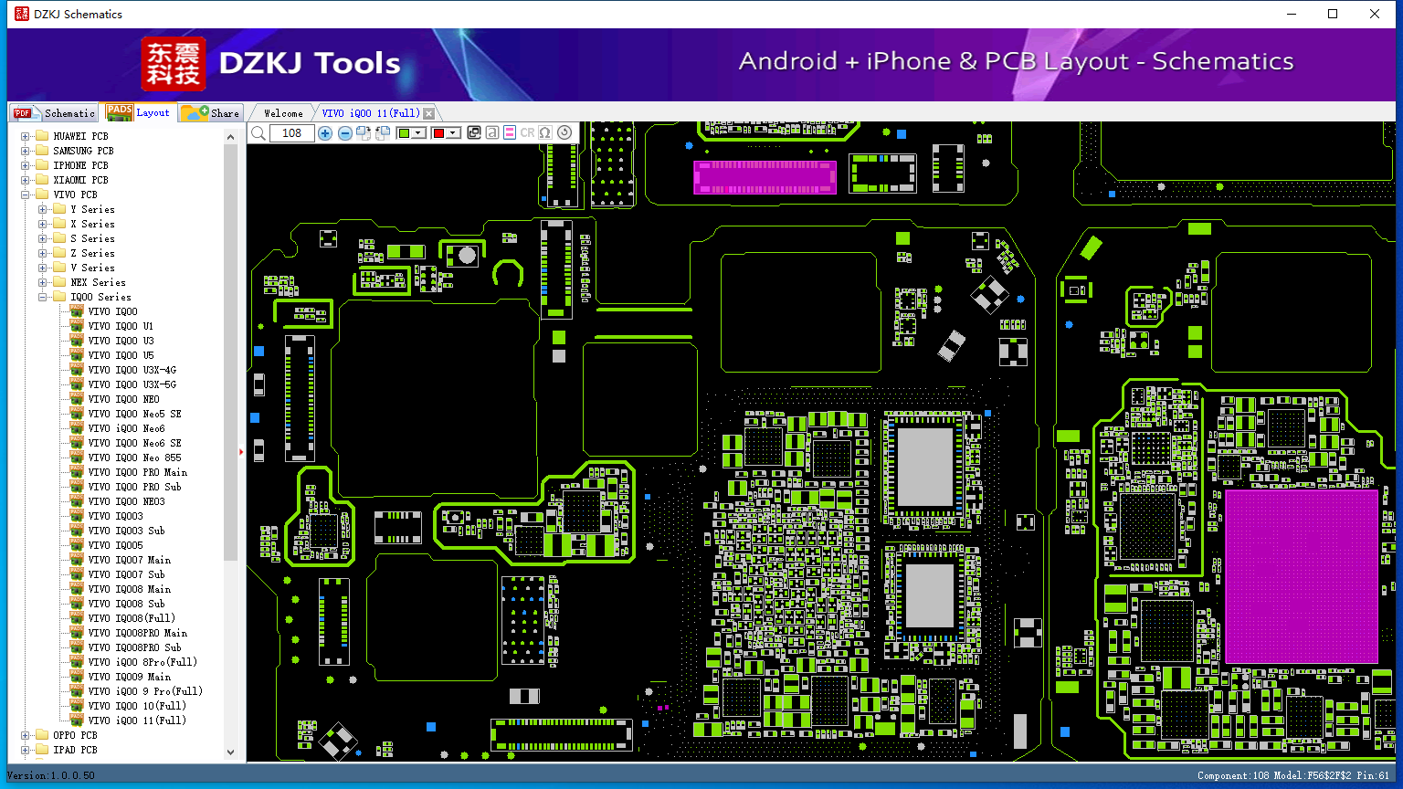
Task: Select VIVO IQOO9 Main tree entry
Action: click(130, 677)
